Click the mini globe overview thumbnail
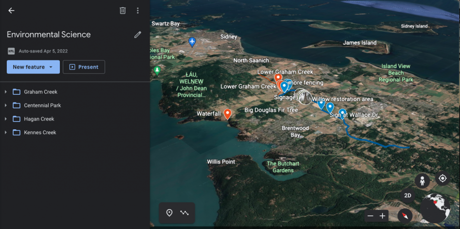The image size is (460, 229). (435, 208)
